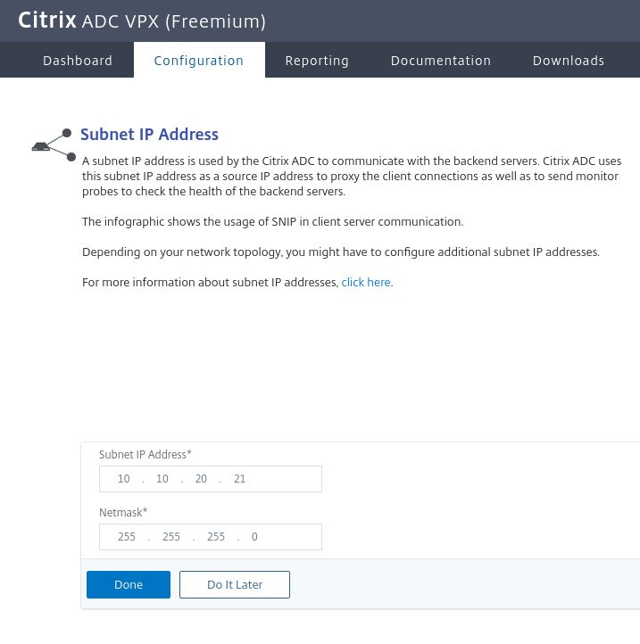This screenshot has width=640, height=644.
Task: Open the Dashboard tab
Action: tap(78, 61)
